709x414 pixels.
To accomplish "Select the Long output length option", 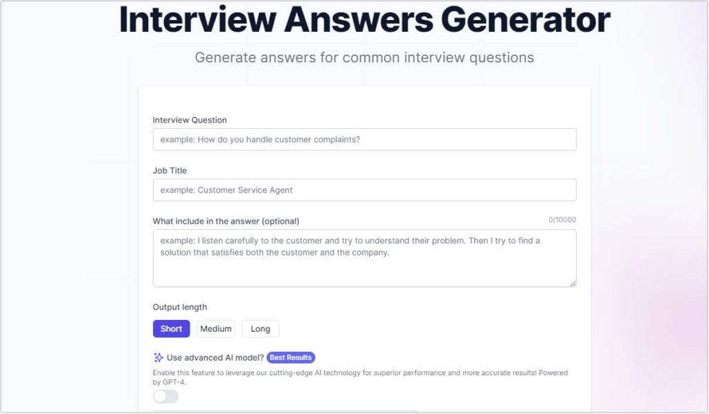I will point(260,329).
